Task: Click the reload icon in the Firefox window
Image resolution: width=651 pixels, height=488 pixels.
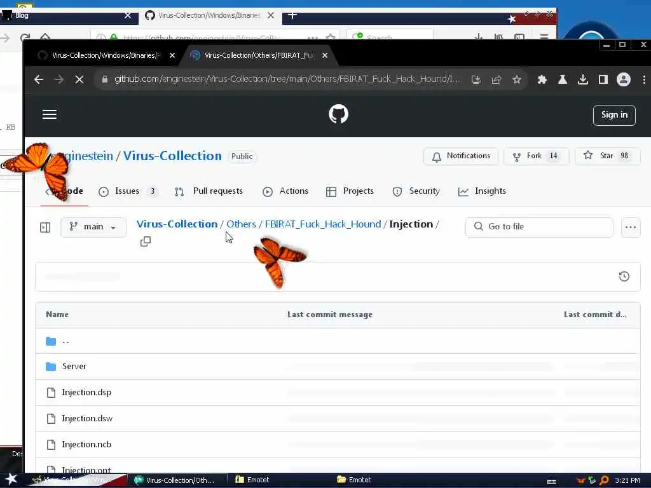Action: pos(25,37)
